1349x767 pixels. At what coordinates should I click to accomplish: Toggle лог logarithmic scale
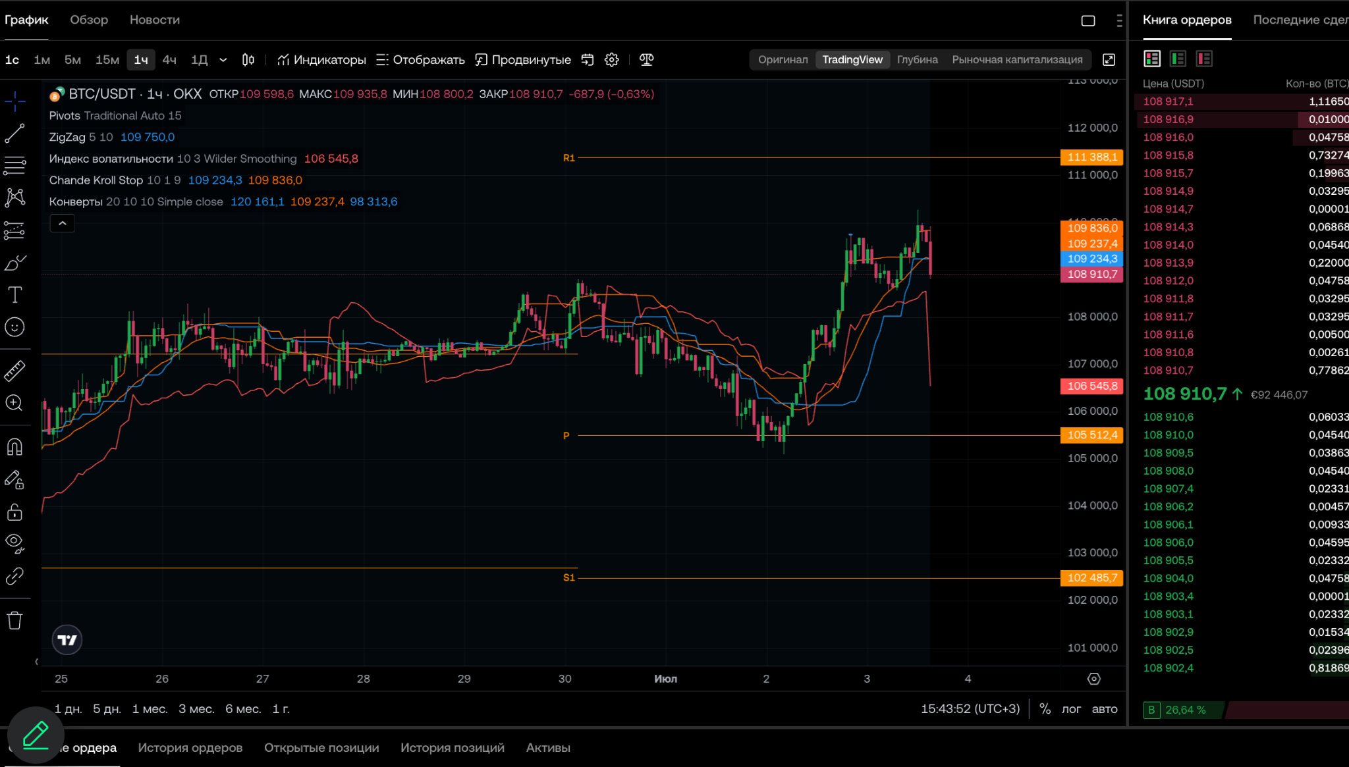(x=1071, y=709)
